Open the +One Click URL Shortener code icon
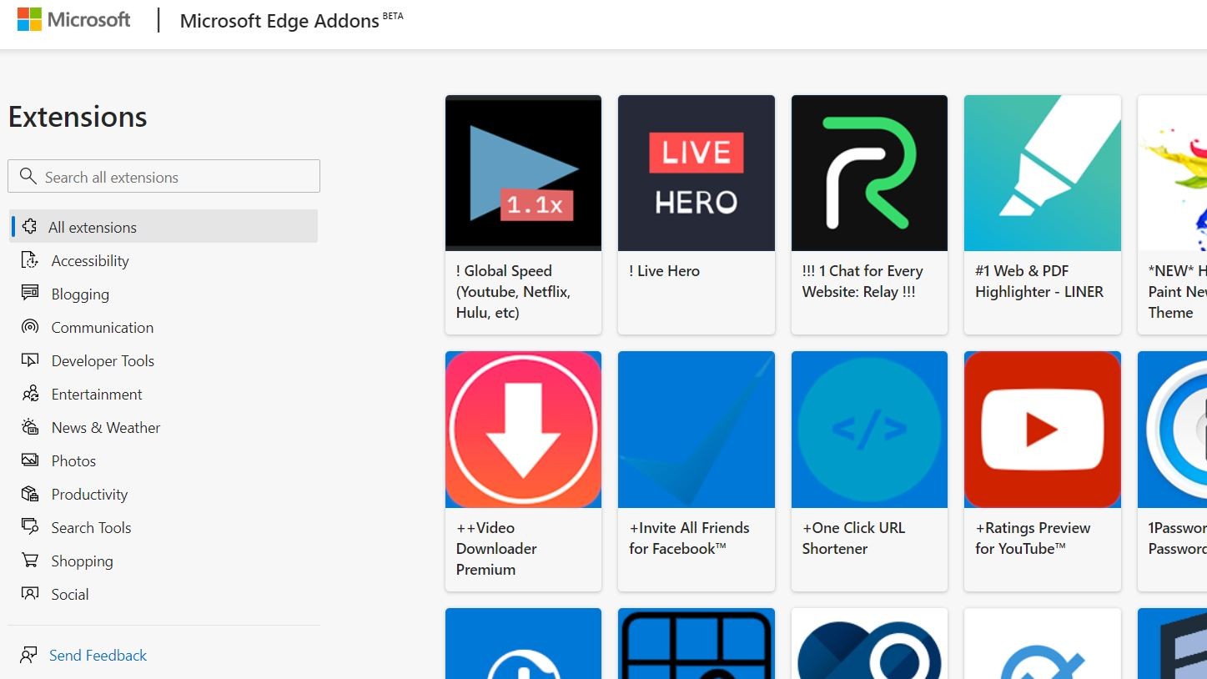This screenshot has width=1207, height=679. click(x=869, y=430)
